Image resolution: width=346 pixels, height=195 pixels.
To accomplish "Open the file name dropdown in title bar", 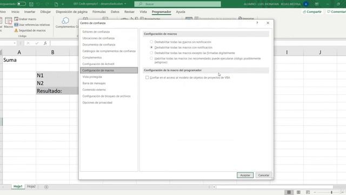I will 125,4.
